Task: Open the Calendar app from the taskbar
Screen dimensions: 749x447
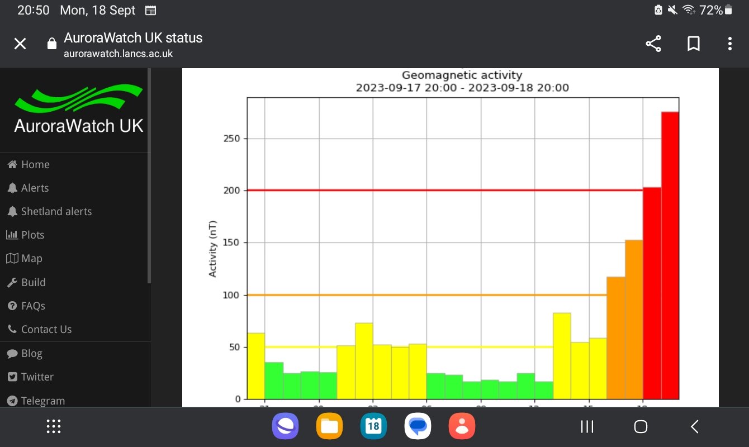Action: 373,427
